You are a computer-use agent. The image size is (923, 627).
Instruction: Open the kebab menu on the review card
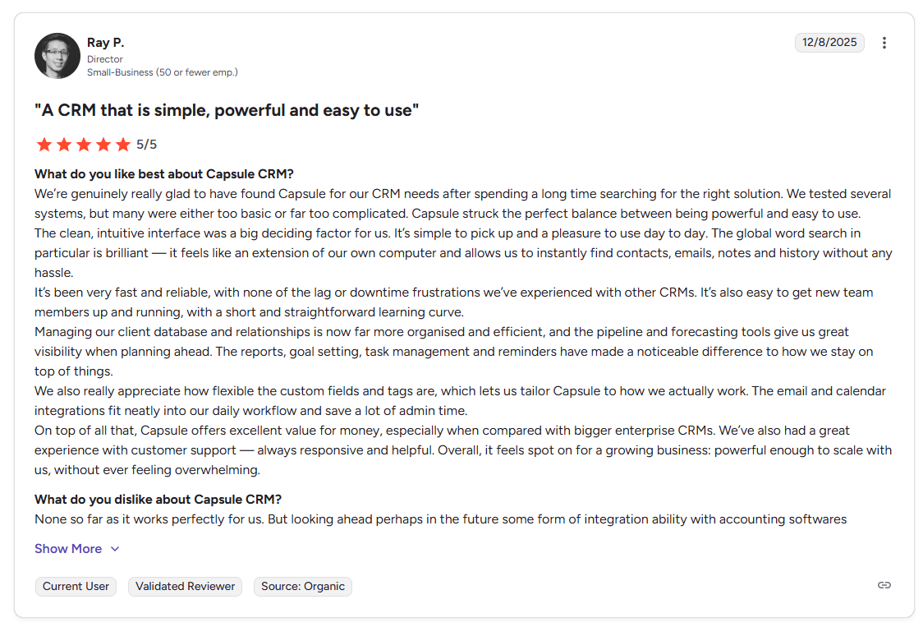click(884, 42)
